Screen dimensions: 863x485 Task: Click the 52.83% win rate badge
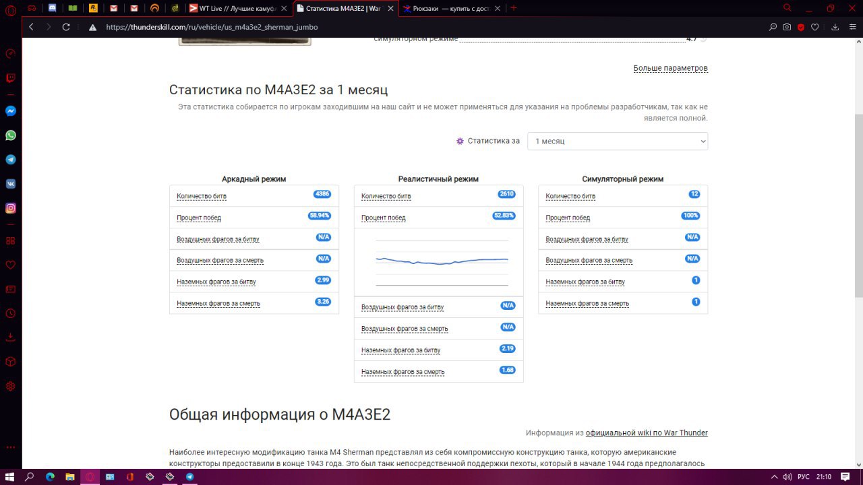click(x=504, y=216)
